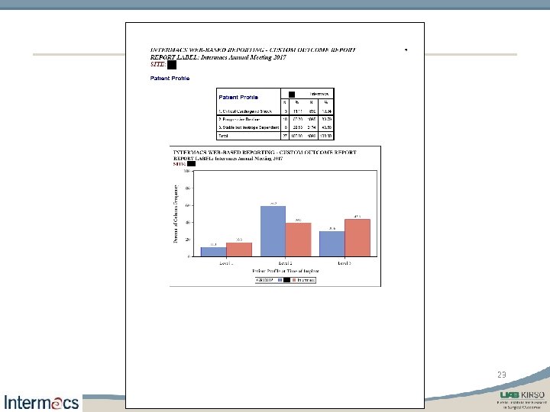Click the 'GROUP' legend label
The height and width of the screenshot is (412, 550).
pyautogui.click(x=264, y=280)
